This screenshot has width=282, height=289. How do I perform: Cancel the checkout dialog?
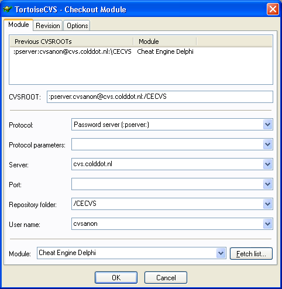tap(166, 278)
